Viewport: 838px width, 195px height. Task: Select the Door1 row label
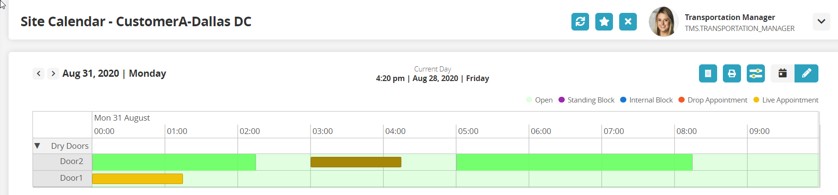pos(71,178)
